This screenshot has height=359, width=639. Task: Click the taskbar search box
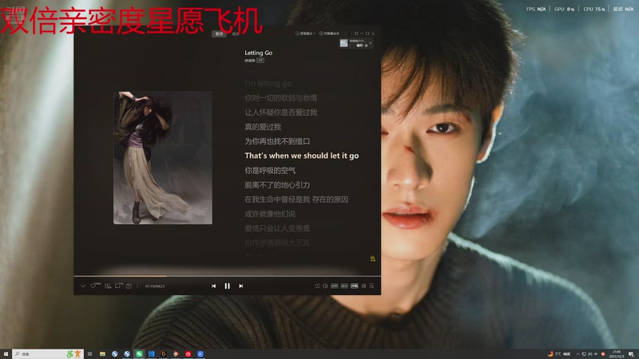(48, 354)
